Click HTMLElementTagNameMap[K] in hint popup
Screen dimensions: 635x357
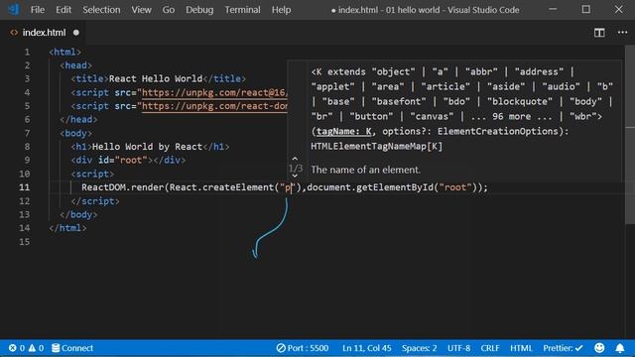coord(377,147)
